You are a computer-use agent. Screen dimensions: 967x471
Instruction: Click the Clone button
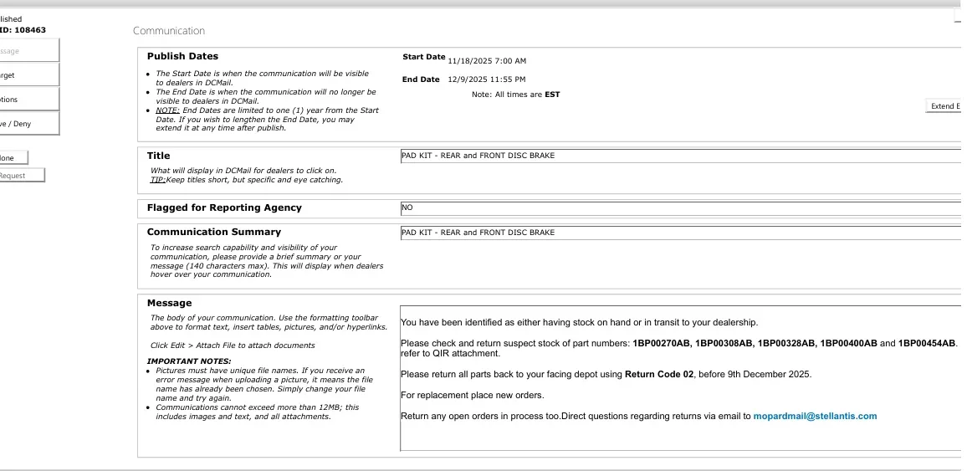click(x=14, y=158)
